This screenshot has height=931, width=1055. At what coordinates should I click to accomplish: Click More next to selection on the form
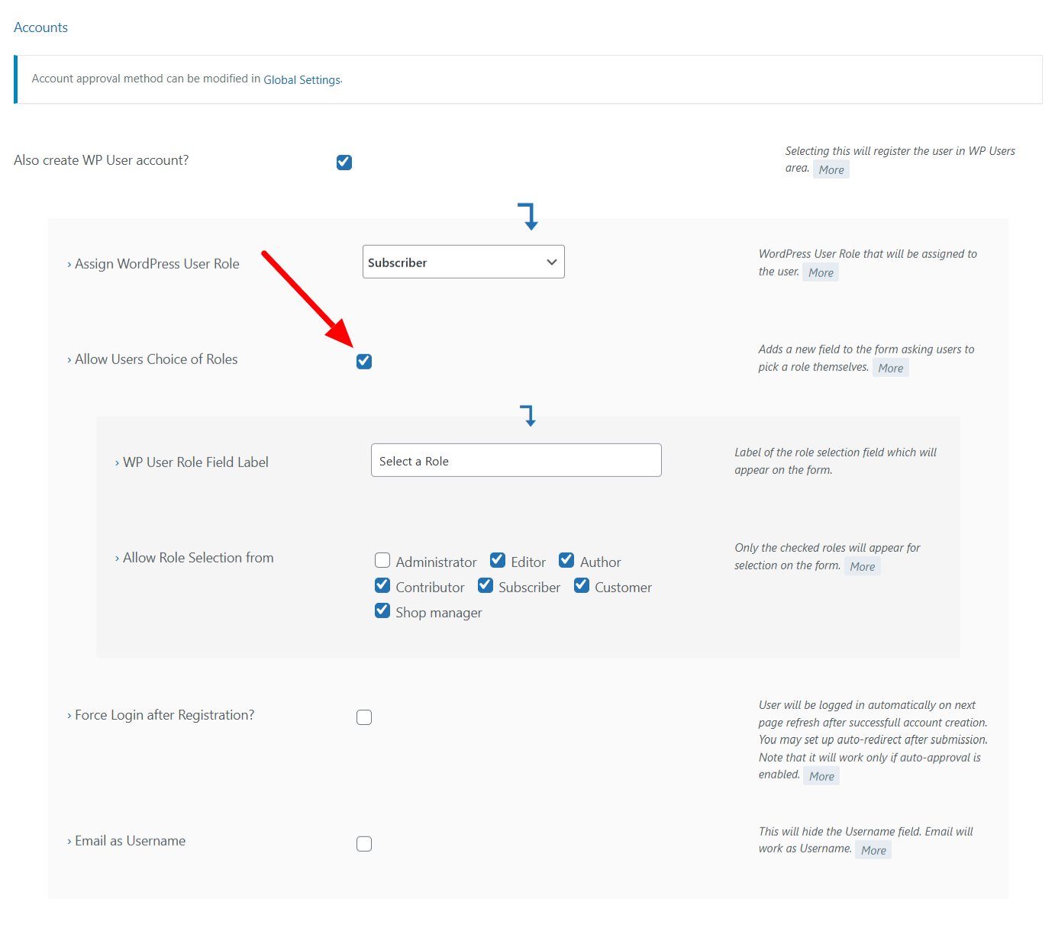tap(863, 566)
